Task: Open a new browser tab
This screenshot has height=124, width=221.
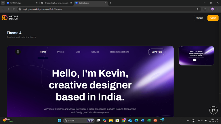Action: (110, 3)
